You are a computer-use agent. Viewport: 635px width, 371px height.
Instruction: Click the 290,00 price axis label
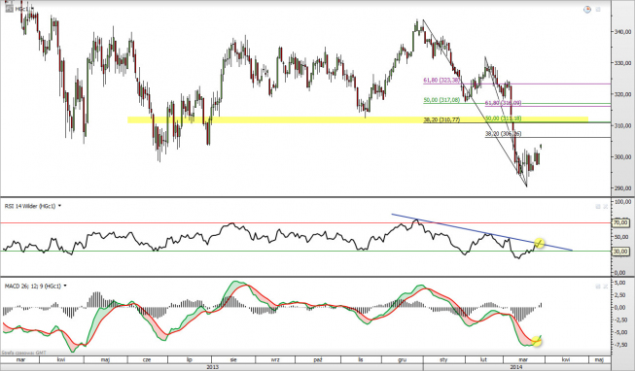tap(623, 188)
